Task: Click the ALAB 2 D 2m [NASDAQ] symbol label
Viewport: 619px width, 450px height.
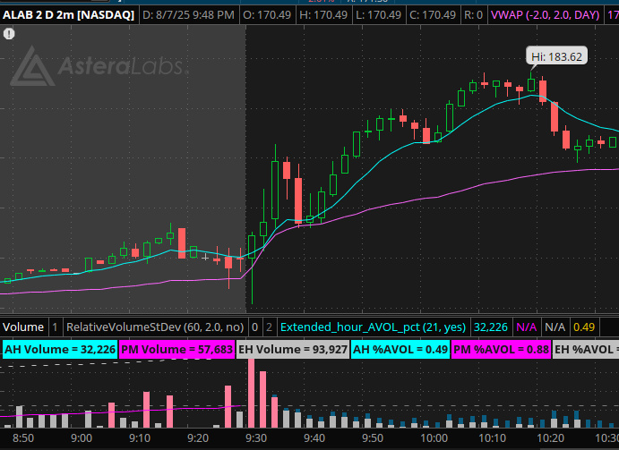Action: pos(69,15)
